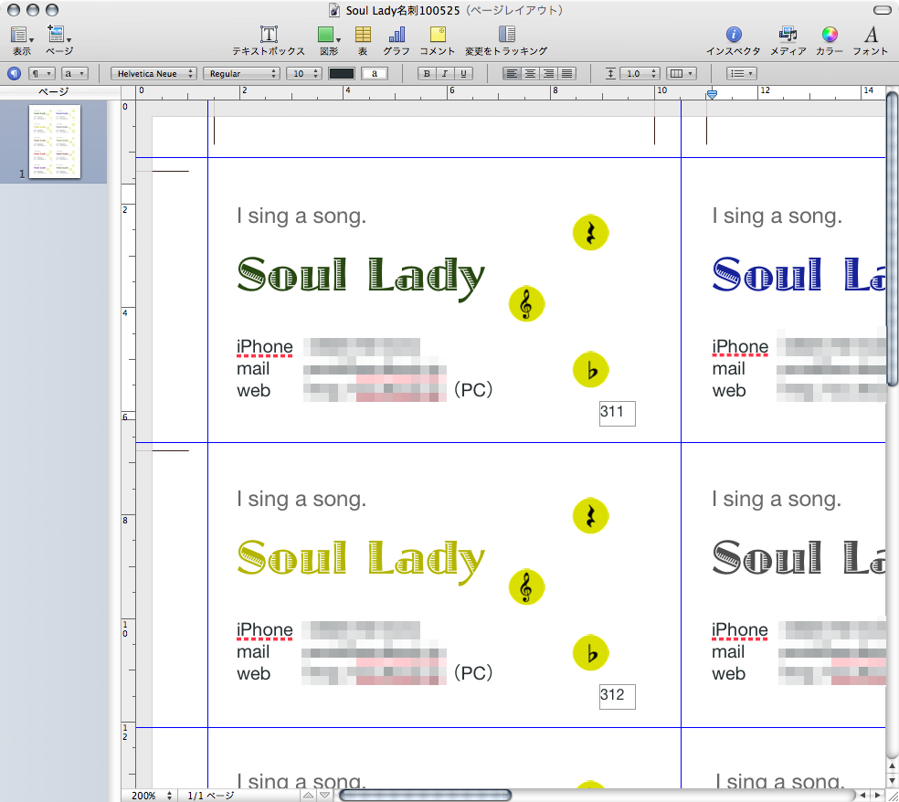Open the Media (メディア) browser
The height and width of the screenshot is (802, 899).
click(x=788, y=35)
